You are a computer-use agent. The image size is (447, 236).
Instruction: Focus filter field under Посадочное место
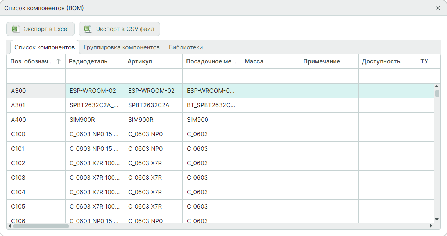(x=212, y=76)
